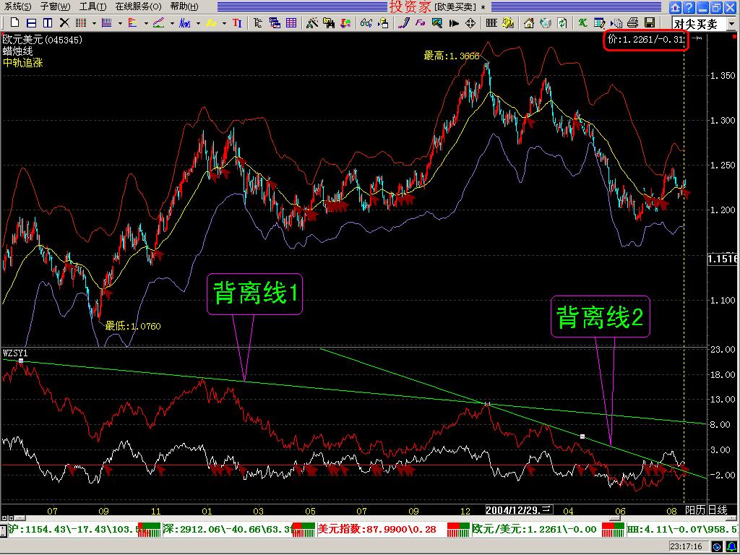Expand dropdown arrow beside trend line icon
740x555 pixels.
pyautogui.click(x=172, y=23)
